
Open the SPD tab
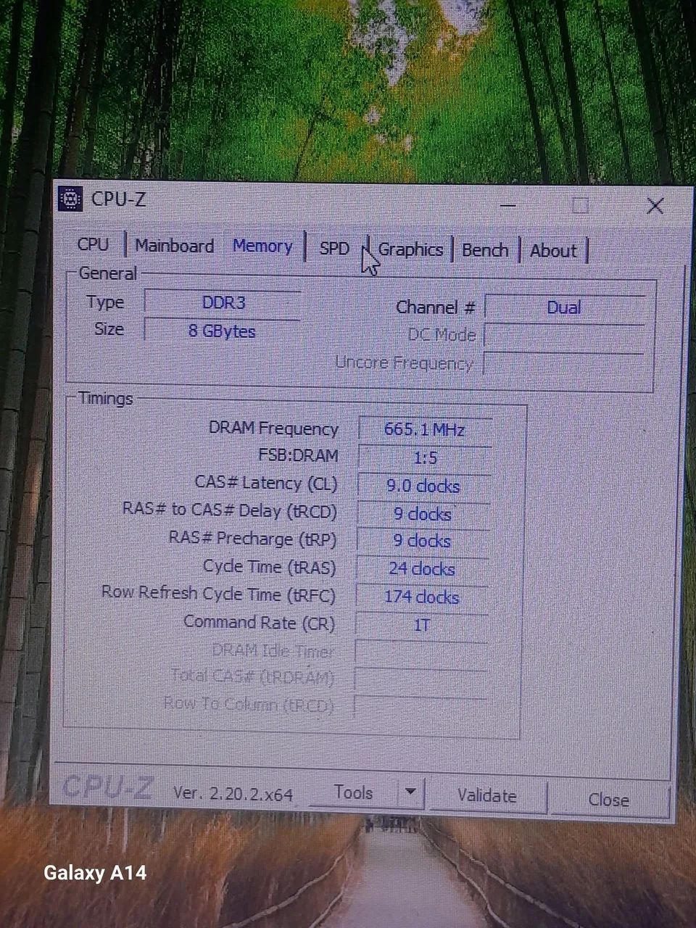point(334,248)
